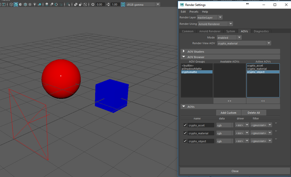
Task: Select crypto_material in Active AOVs list
Action: [x=263, y=69]
